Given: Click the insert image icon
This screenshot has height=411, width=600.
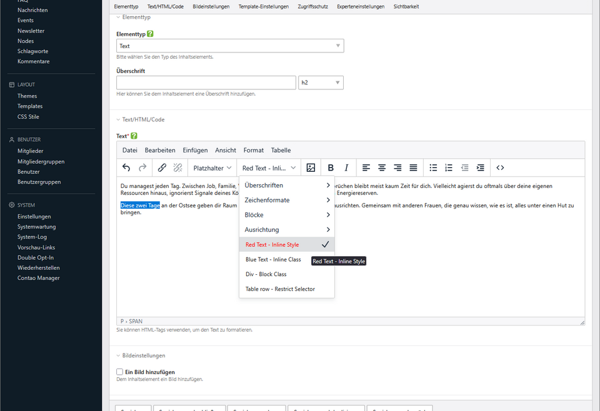Looking at the screenshot, I should 311,167.
